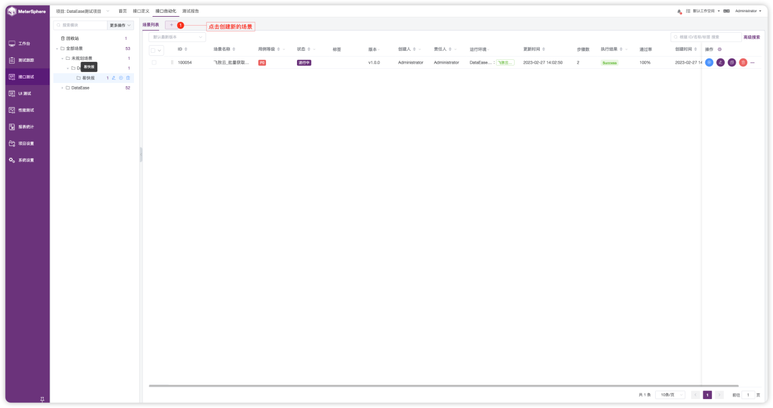
Task: Go to page 1 button
Action: 707,394
